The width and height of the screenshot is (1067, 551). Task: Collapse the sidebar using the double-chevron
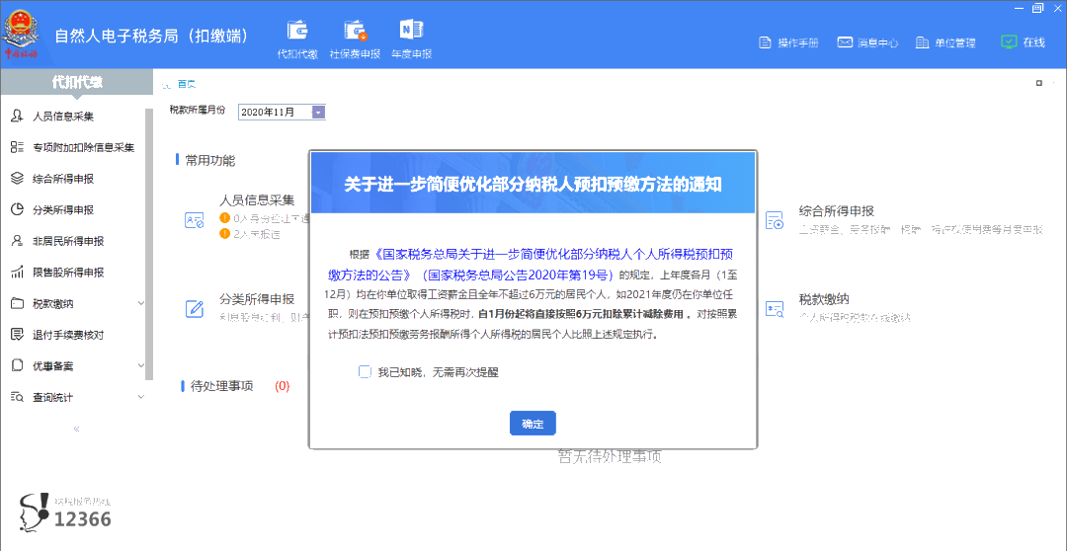76,429
